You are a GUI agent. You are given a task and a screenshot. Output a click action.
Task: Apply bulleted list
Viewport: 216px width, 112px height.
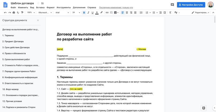[x=154, y=13]
